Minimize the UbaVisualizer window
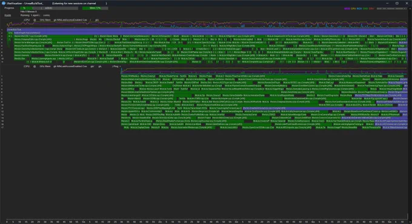The width and height of the screenshot is (412, 224). pos(387,3)
